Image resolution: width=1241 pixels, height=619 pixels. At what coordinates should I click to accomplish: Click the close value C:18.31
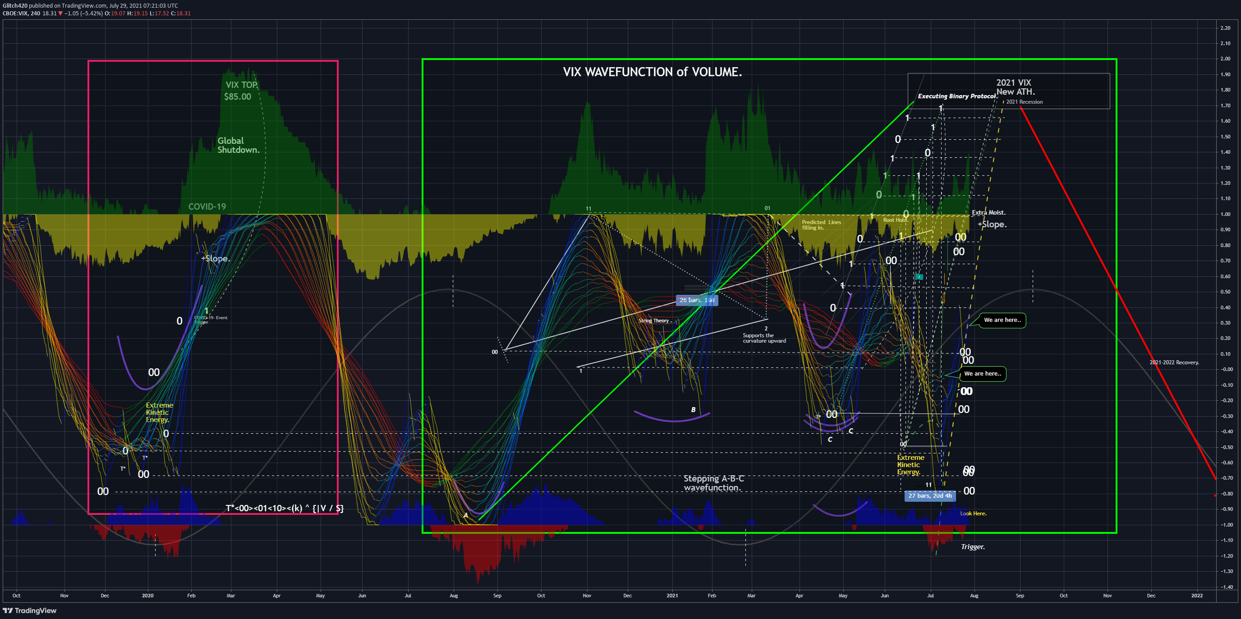point(181,14)
